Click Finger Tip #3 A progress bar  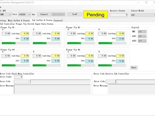pyautogui.click(x=16, y=65)
